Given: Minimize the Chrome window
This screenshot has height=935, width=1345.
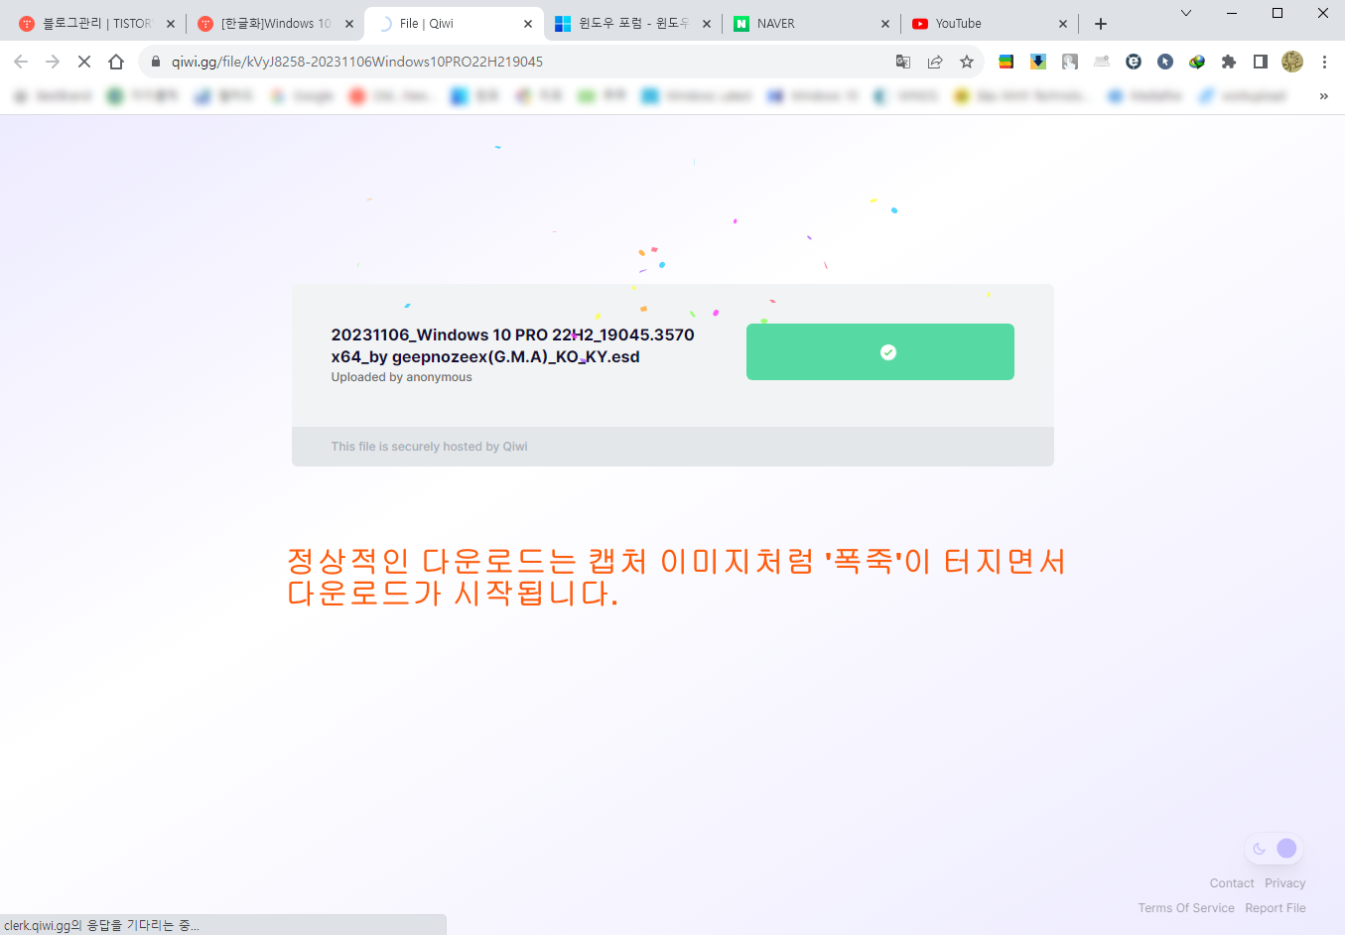Looking at the screenshot, I should [1232, 13].
